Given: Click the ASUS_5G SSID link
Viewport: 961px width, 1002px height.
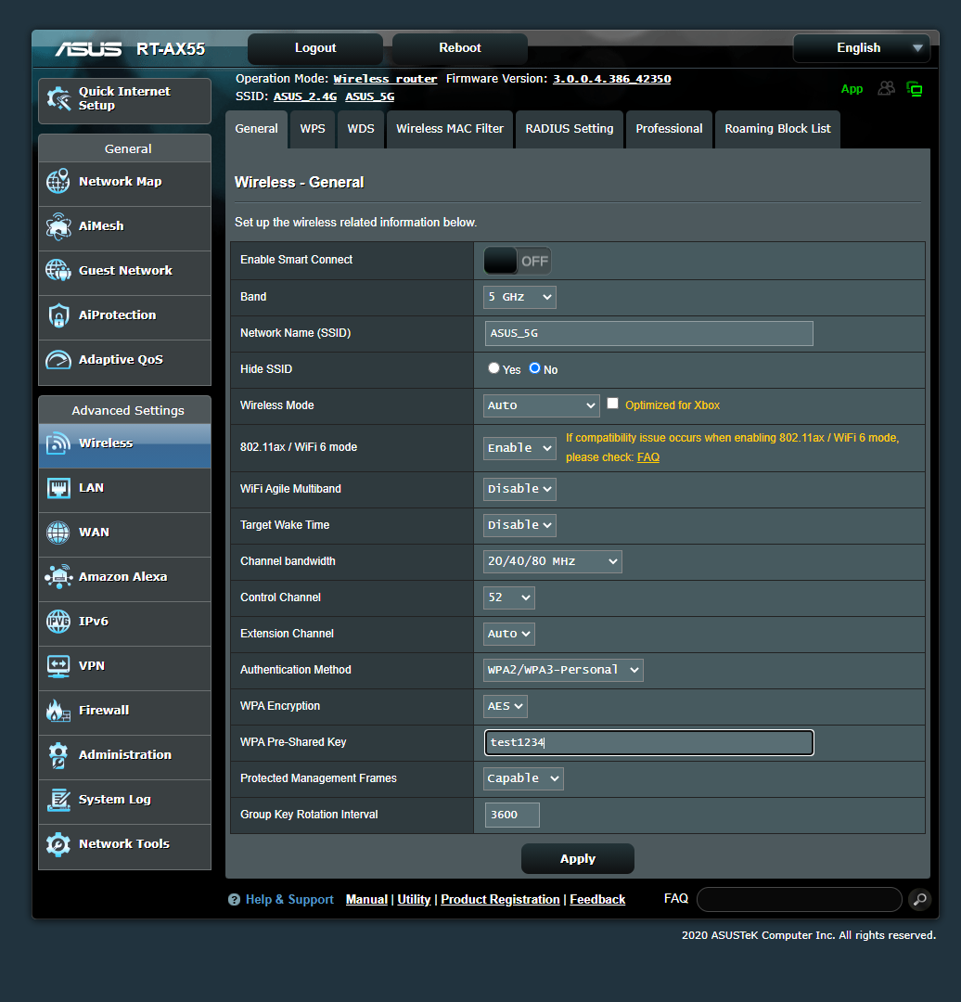Looking at the screenshot, I should [369, 96].
